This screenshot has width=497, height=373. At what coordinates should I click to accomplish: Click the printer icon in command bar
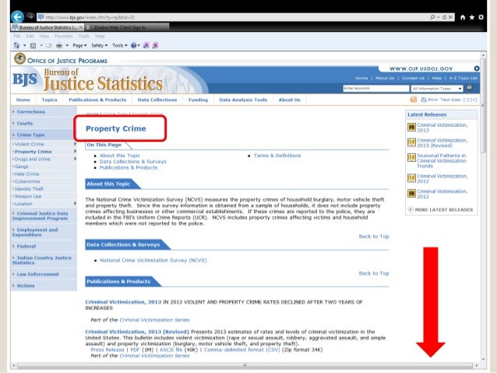pos(59,45)
